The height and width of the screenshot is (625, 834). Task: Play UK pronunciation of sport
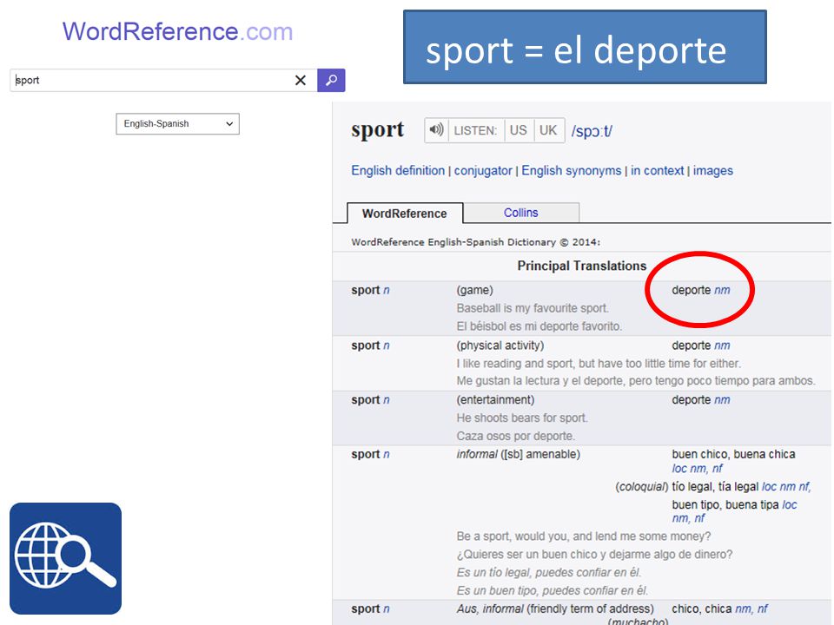tap(548, 130)
